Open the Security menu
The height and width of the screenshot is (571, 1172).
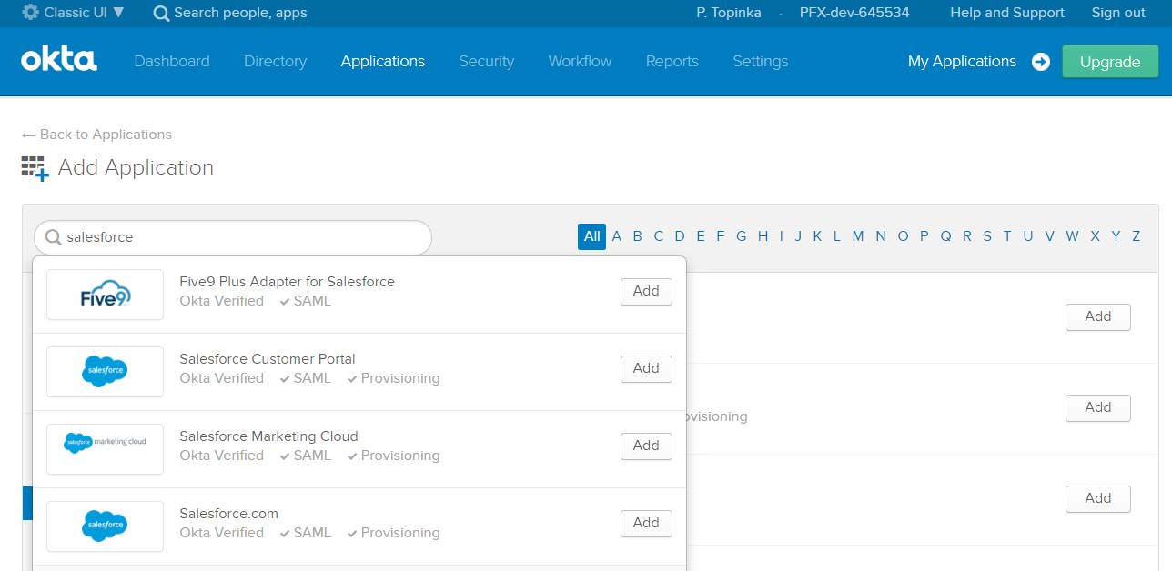[x=486, y=62]
